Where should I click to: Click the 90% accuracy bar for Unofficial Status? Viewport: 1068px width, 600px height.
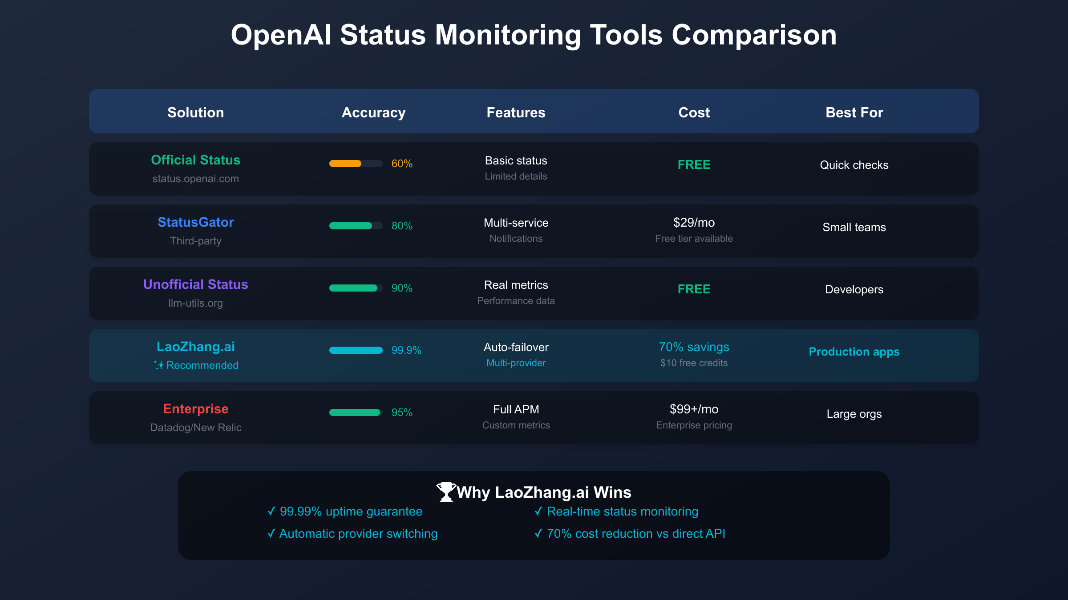tap(356, 288)
